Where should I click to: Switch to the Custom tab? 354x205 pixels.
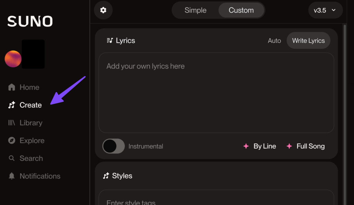pos(241,10)
